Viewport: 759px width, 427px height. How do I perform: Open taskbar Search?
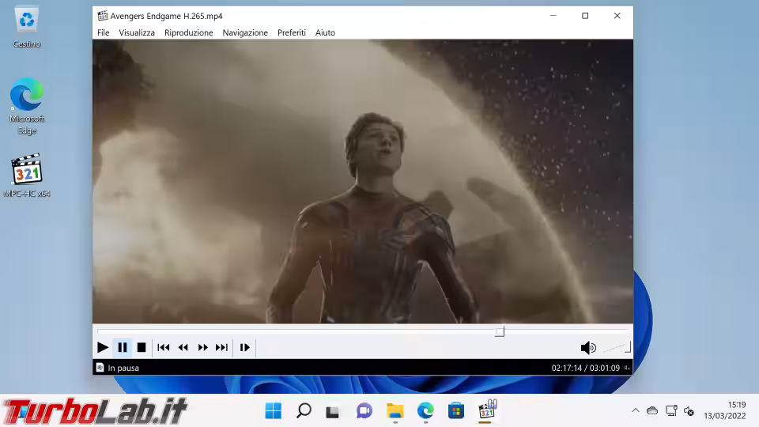304,411
